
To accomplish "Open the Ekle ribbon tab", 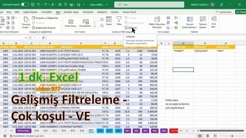I will pyautogui.click(x=17, y=12).
